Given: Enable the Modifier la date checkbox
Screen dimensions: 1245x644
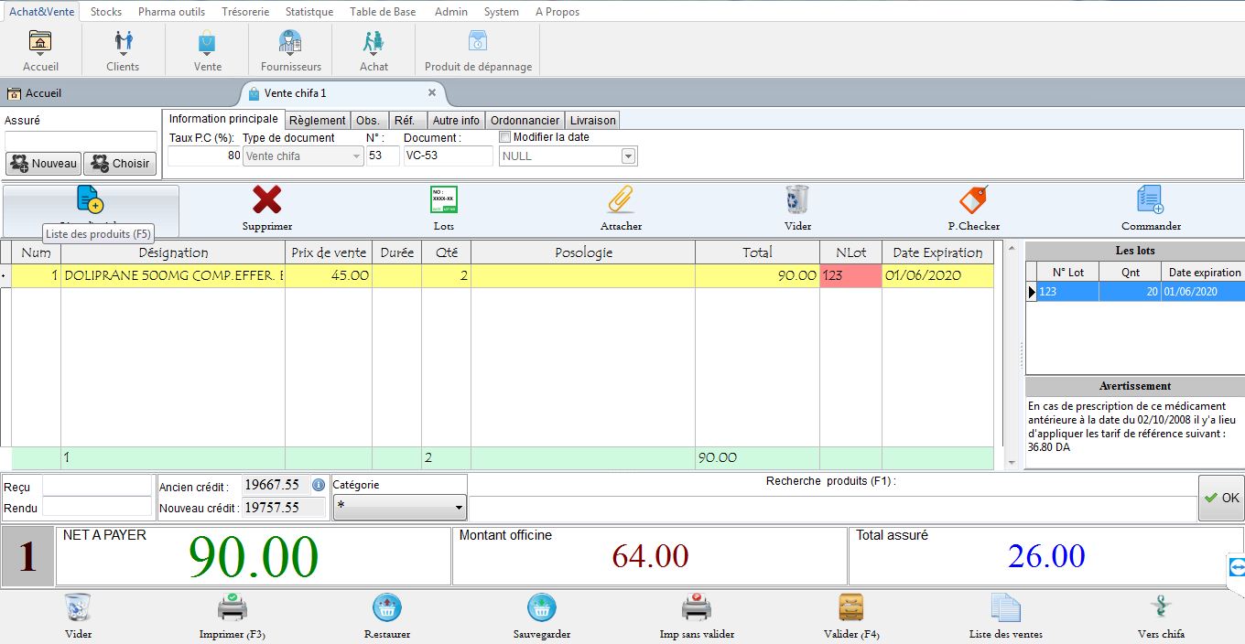Looking at the screenshot, I should coord(505,137).
